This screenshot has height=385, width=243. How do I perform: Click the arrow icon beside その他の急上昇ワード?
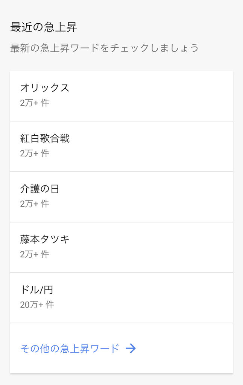point(131,349)
